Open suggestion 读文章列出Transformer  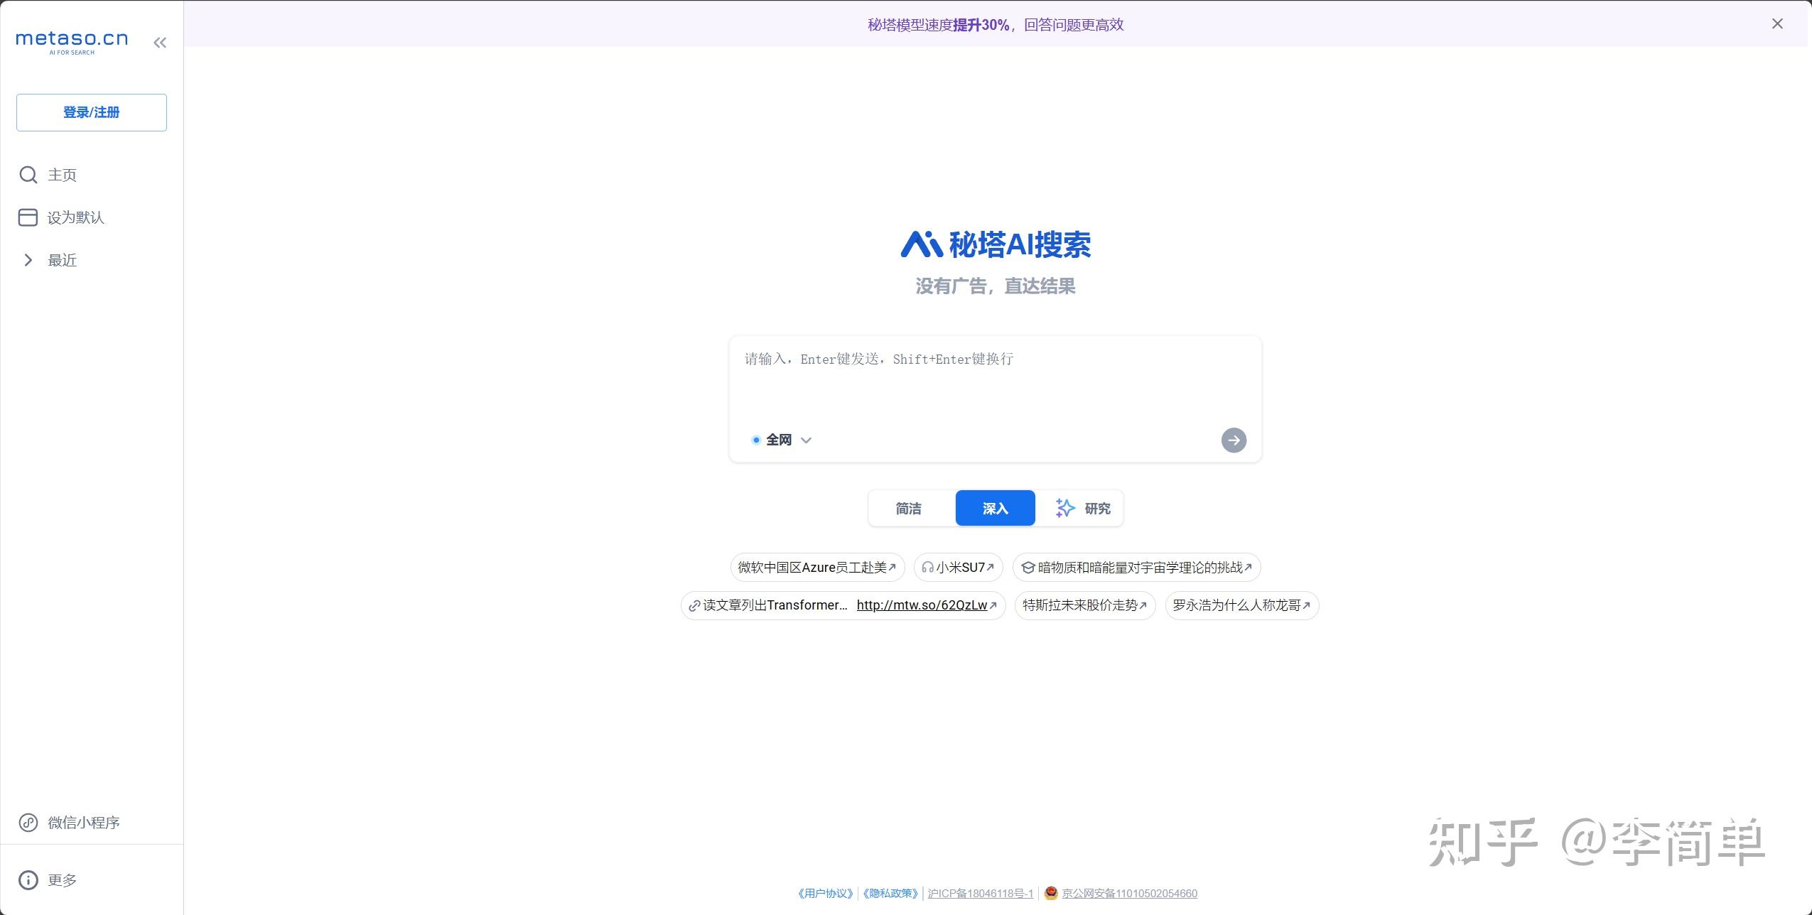843,605
